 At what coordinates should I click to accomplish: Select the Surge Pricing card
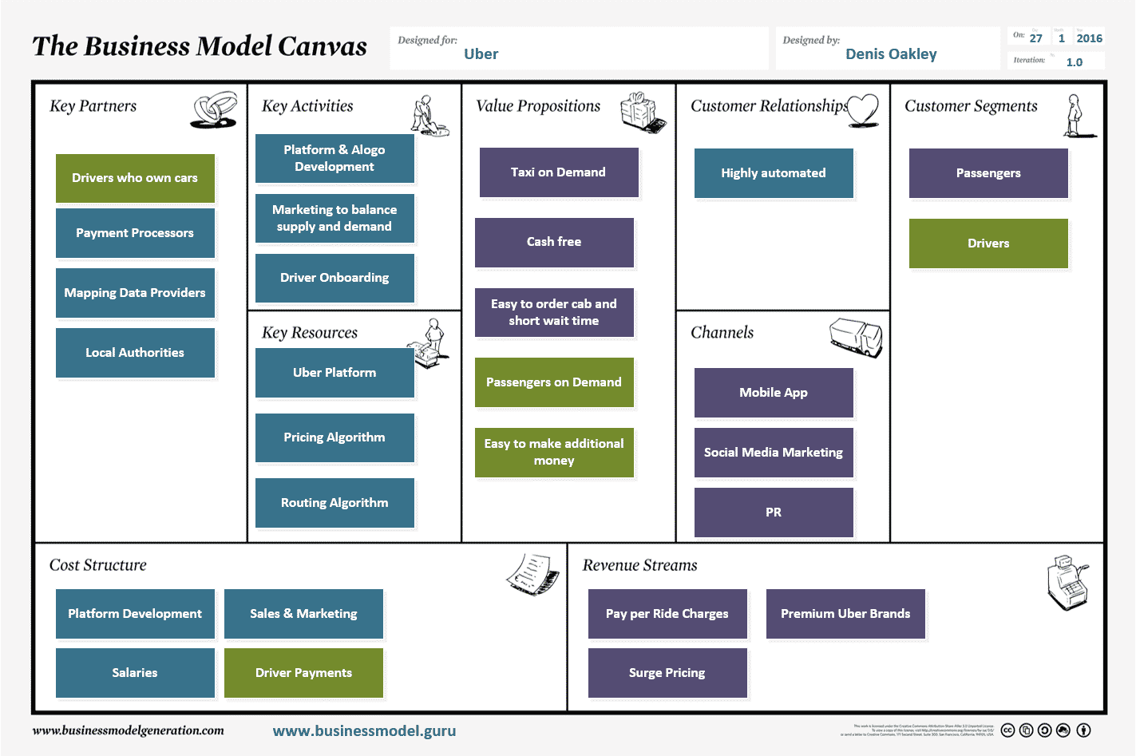667,673
